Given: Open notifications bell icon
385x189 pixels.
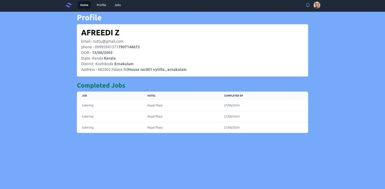Looking at the screenshot, I should click(308, 5).
